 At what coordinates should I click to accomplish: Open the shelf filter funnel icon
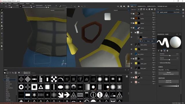pyautogui.click(x=19, y=73)
